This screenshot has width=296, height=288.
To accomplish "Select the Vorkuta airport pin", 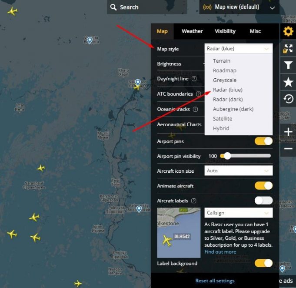I will pyautogui.click(x=90, y=40).
